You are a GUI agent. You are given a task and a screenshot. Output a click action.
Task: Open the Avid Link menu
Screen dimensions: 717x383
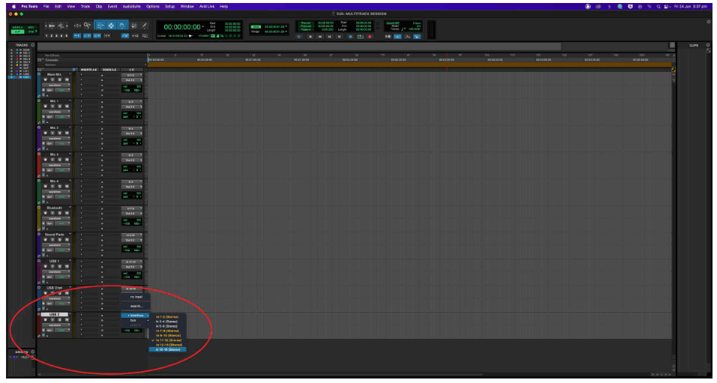pos(207,7)
